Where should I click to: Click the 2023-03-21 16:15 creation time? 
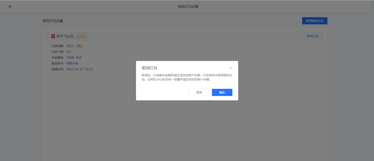click(79, 69)
